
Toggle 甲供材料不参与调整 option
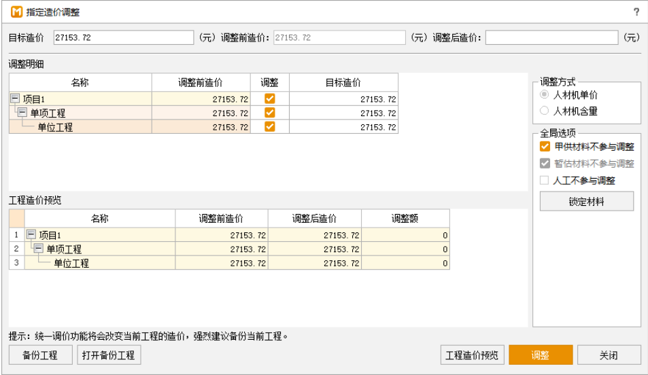point(545,147)
